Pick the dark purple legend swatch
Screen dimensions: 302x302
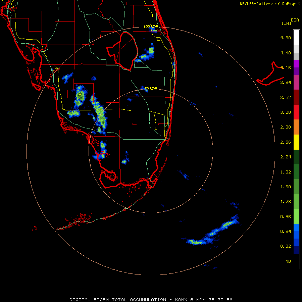coord(296,71)
